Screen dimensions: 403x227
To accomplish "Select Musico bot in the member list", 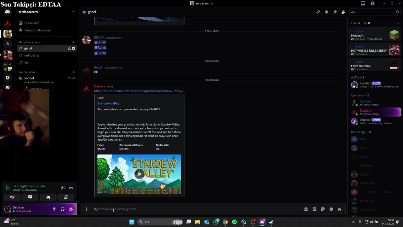I will (375, 121).
